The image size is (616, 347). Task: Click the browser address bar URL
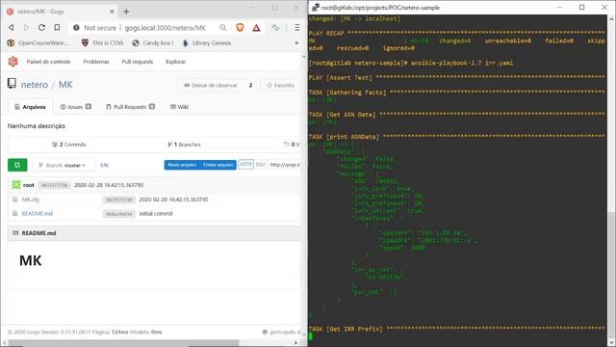coord(165,28)
